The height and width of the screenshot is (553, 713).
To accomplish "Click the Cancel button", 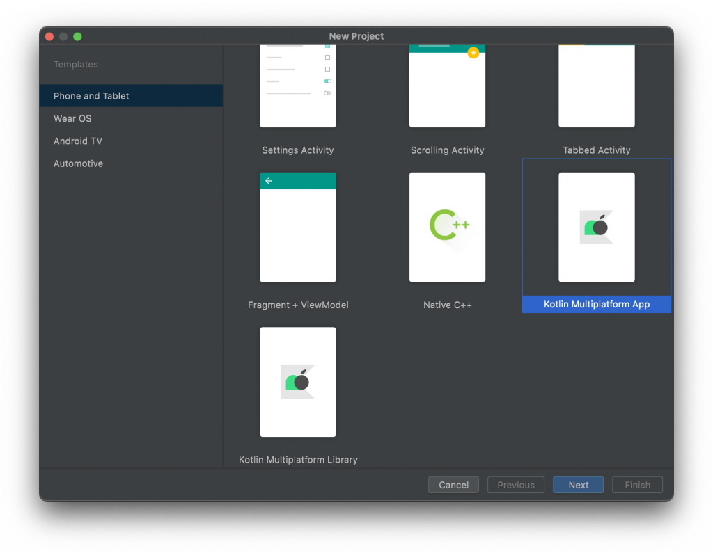I will point(453,485).
